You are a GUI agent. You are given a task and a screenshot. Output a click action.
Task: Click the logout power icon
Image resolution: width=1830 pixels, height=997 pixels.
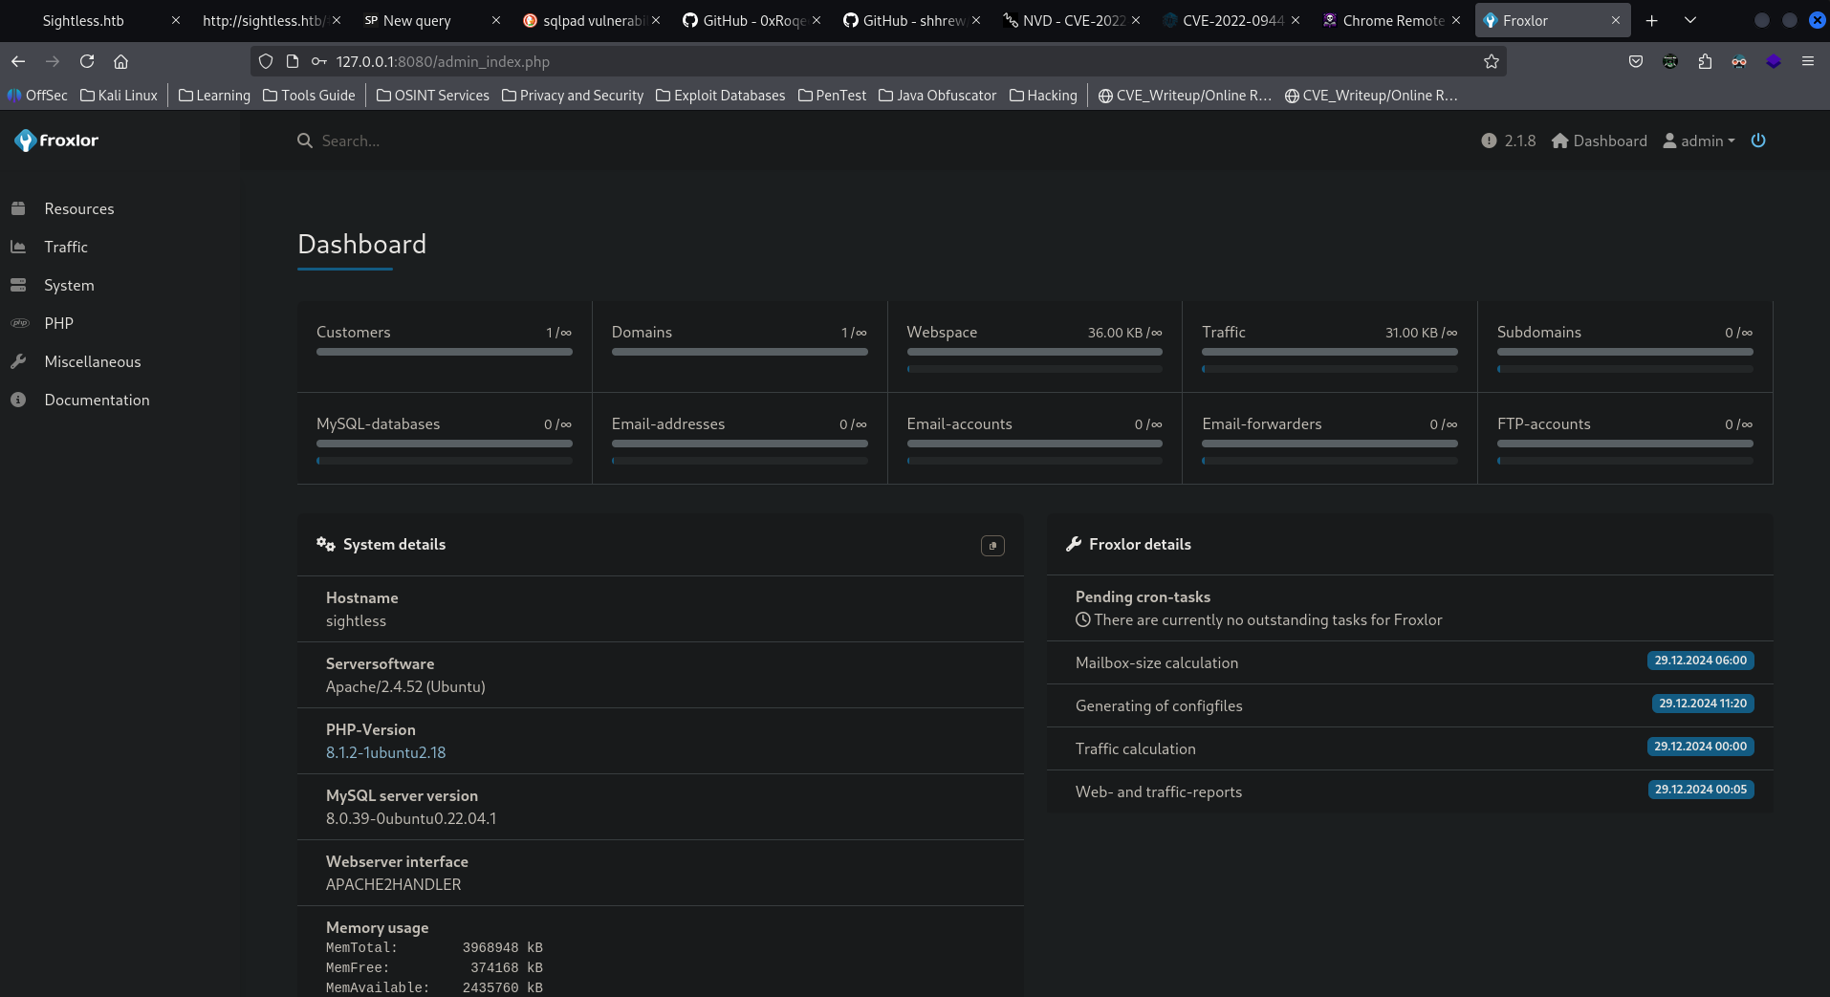pyautogui.click(x=1758, y=141)
